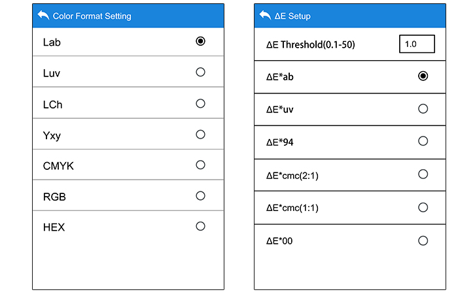Screen dimensions: 475x294
Task: Enable the ΔE*00 formula option
Action: coord(423,240)
